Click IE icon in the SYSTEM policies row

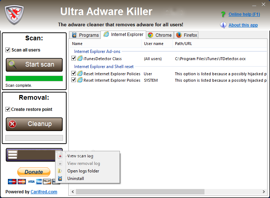click(80, 80)
